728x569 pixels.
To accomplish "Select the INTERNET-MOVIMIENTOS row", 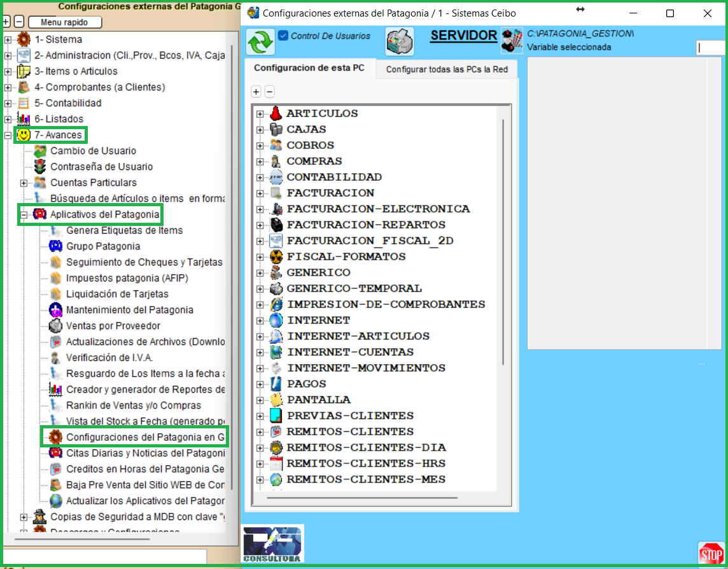I will 367,367.
